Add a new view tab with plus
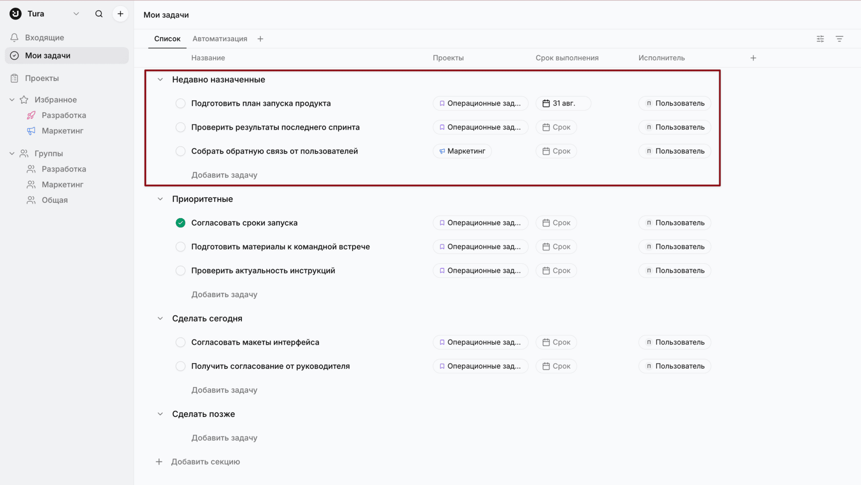This screenshot has height=485, width=861. click(x=260, y=39)
